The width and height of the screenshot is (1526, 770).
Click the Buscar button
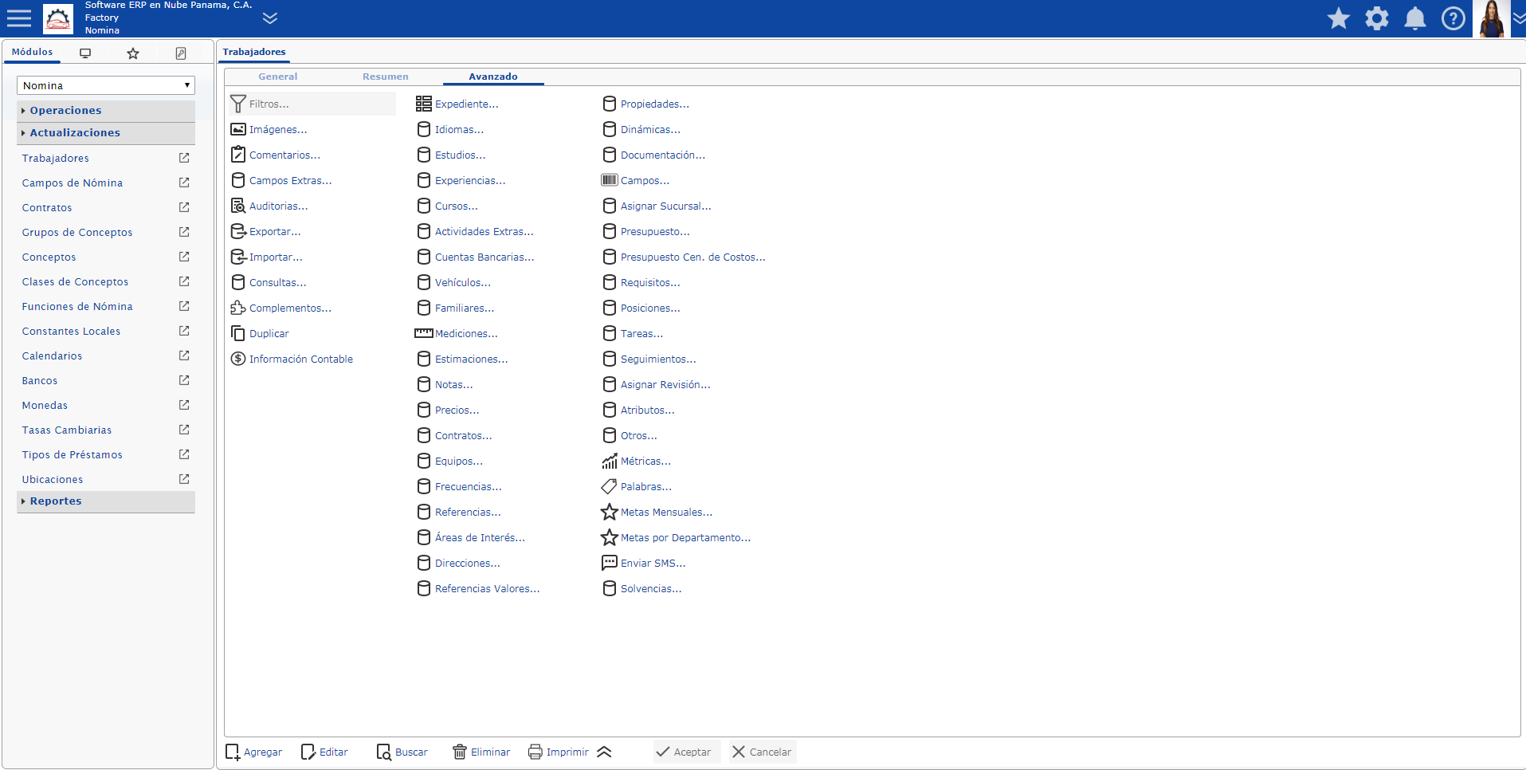pyautogui.click(x=402, y=752)
